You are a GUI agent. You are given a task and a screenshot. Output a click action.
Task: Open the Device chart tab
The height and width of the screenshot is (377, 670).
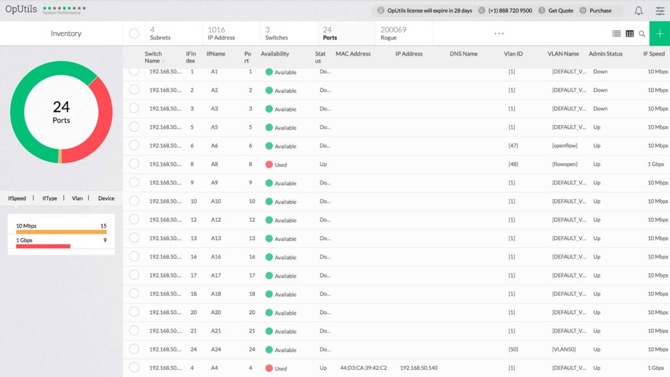107,198
